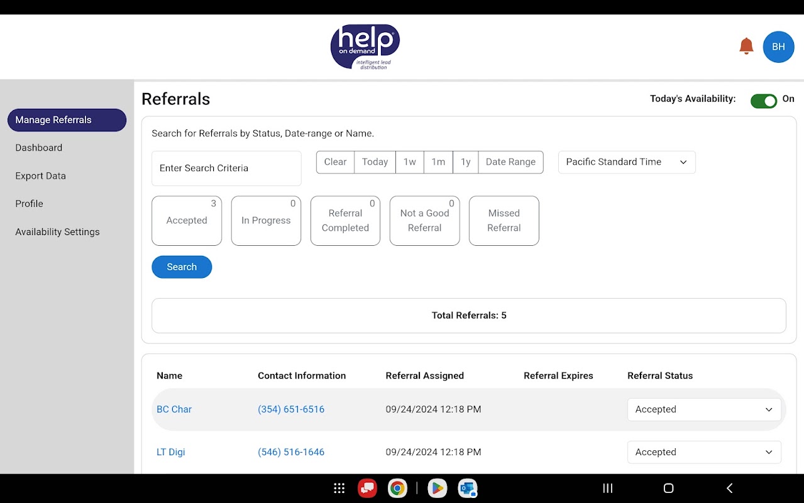Select the 1y date filter

coord(466,162)
